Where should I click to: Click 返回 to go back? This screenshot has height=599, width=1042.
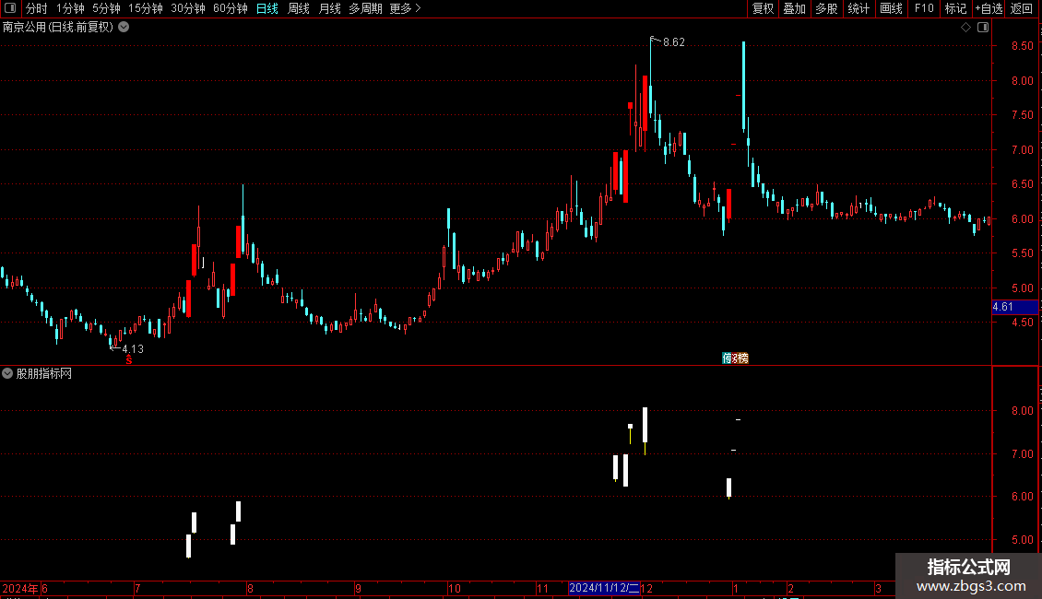click(x=1022, y=8)
